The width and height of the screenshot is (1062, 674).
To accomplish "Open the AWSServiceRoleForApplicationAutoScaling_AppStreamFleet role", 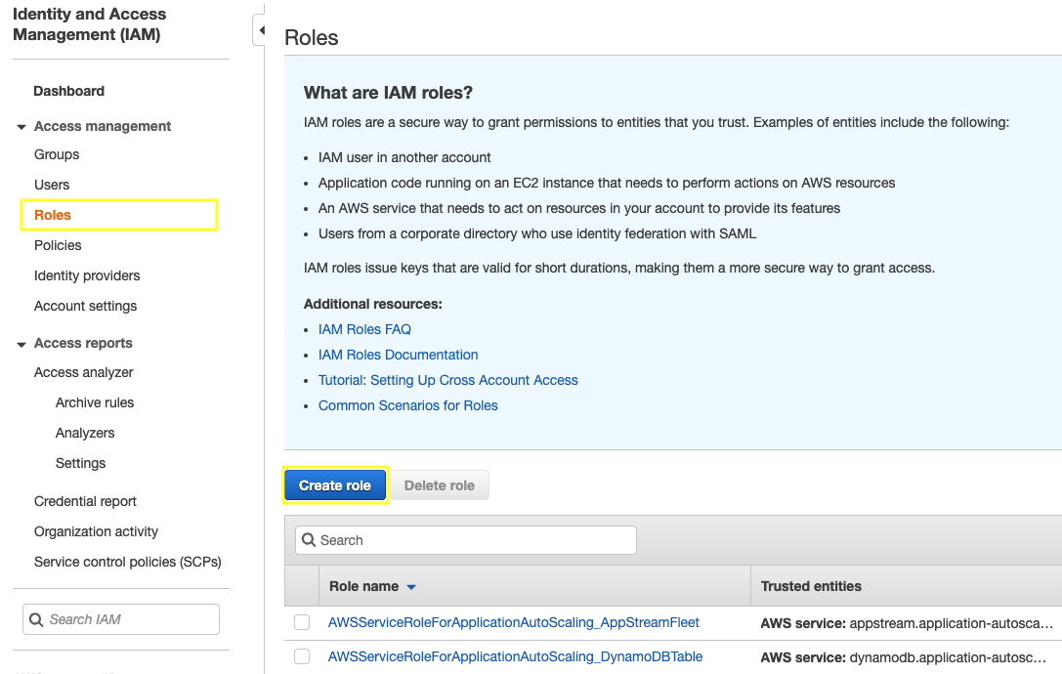I will tap(514, 622).
